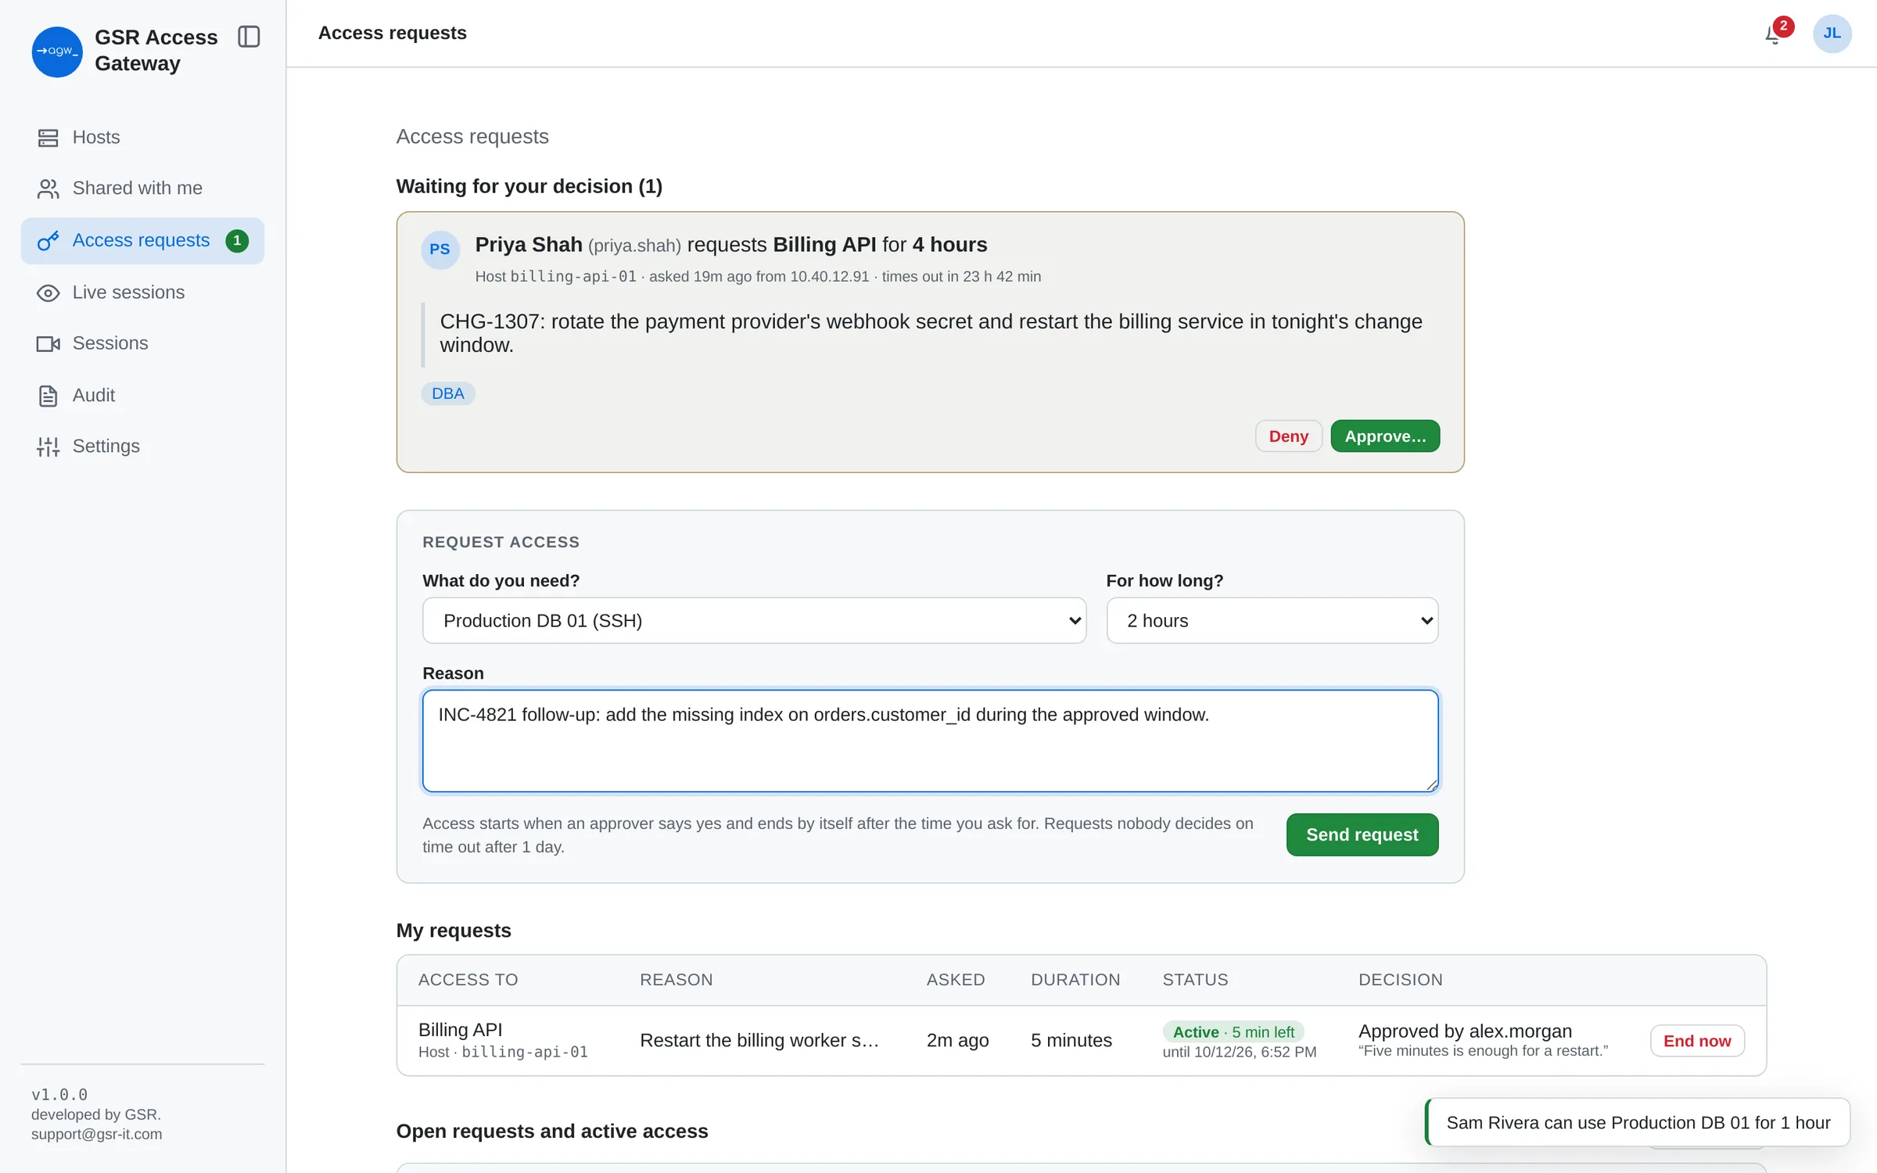Click the 'Access starts when an approver says yes' help text
Screen dimensions: 1877x1173
coord(838,835)
